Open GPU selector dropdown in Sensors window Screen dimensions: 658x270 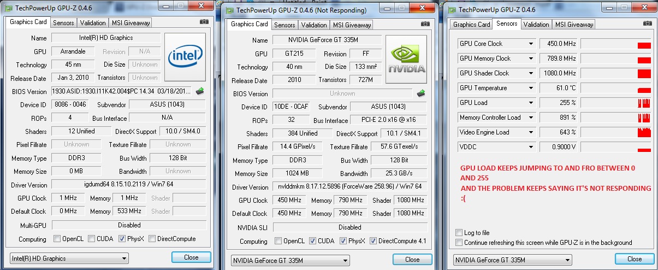[x=513, y=260]
